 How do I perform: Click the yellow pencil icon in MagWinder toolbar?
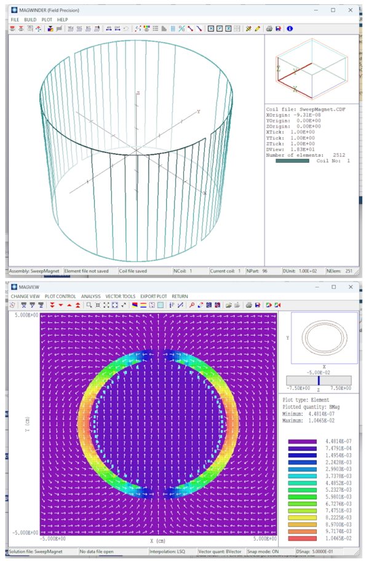tap(257, 29)
